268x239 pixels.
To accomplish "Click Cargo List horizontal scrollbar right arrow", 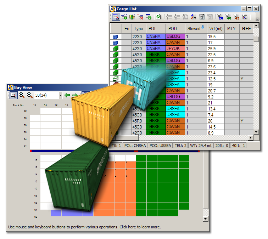I will (x=251, y=137).
